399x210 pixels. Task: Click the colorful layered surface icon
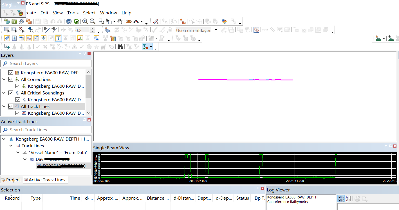tap(224, 21)
